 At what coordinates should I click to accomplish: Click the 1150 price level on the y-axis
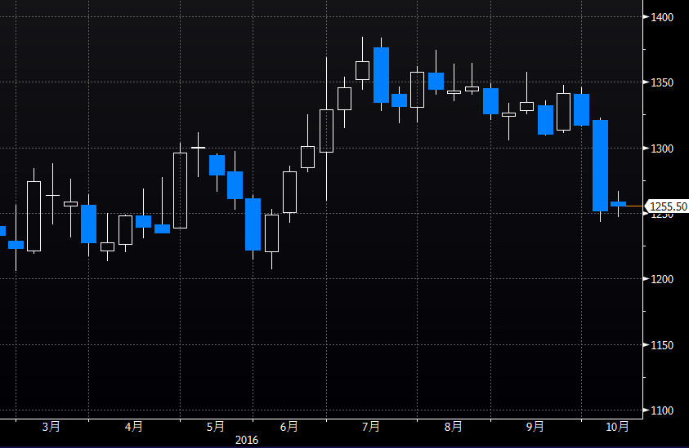pyautogui.click(x=663, y=345)
